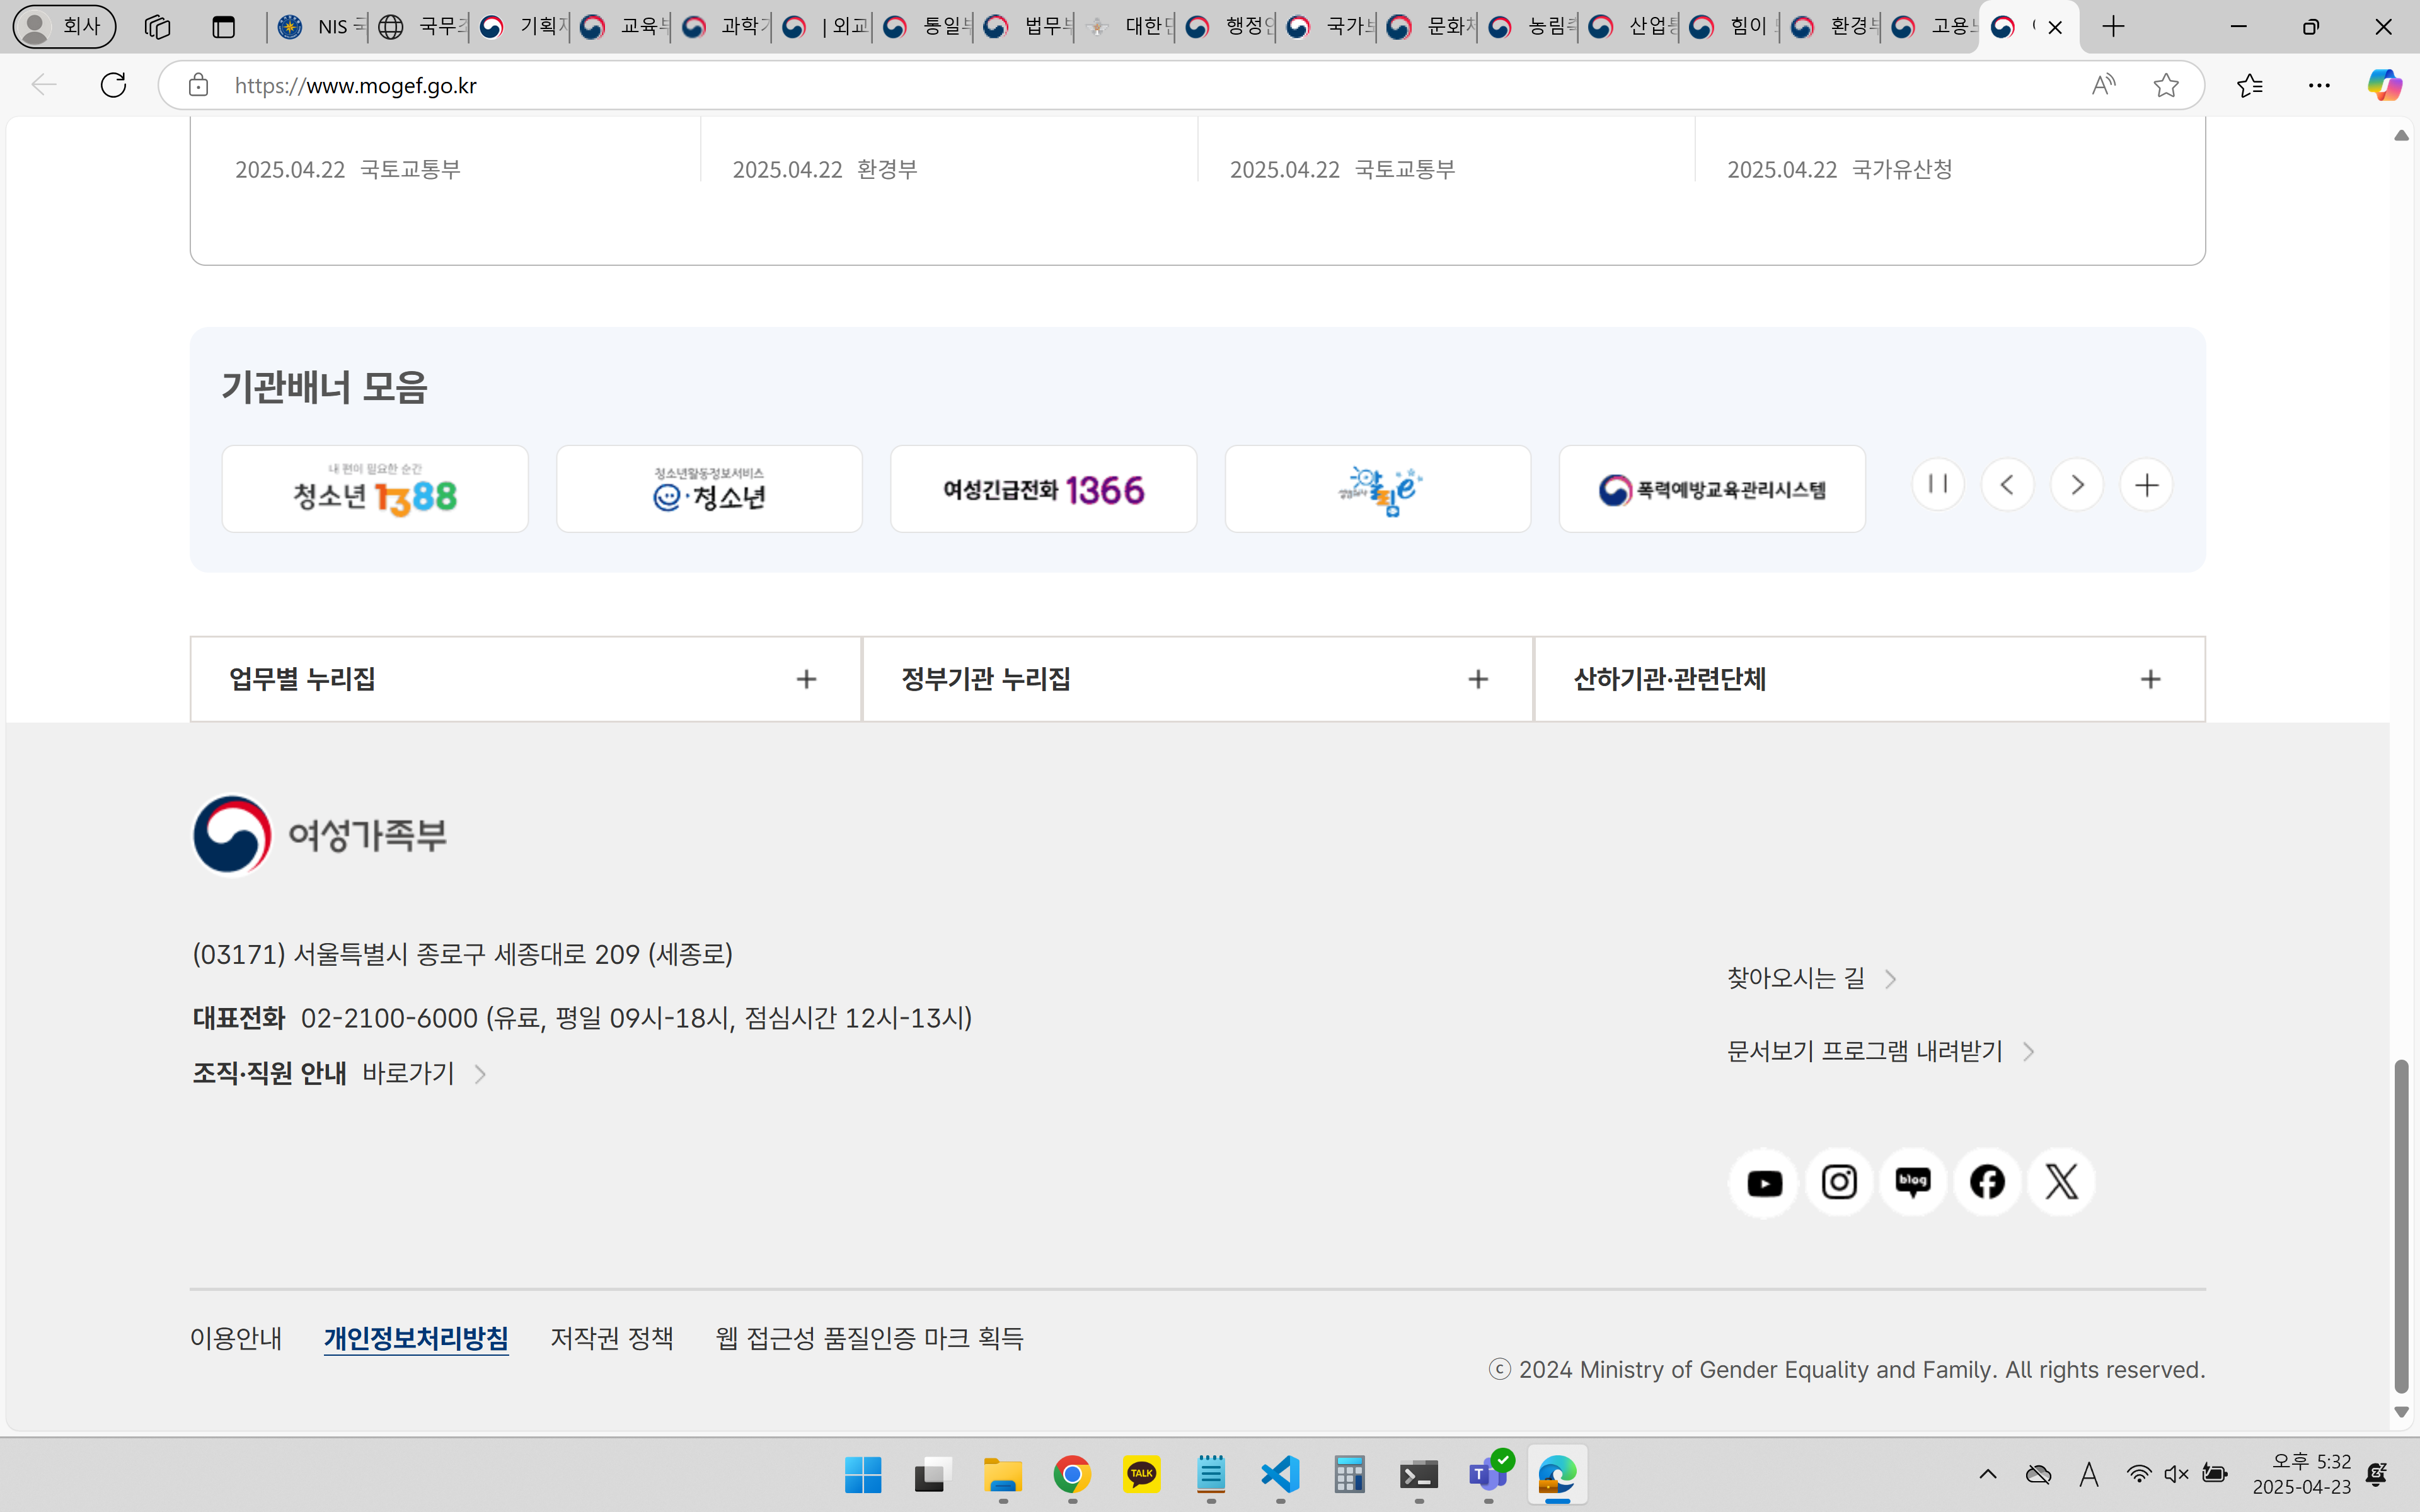Expand 정부기관 누리집 section

pyautogui.click(x=1198, y=679)
